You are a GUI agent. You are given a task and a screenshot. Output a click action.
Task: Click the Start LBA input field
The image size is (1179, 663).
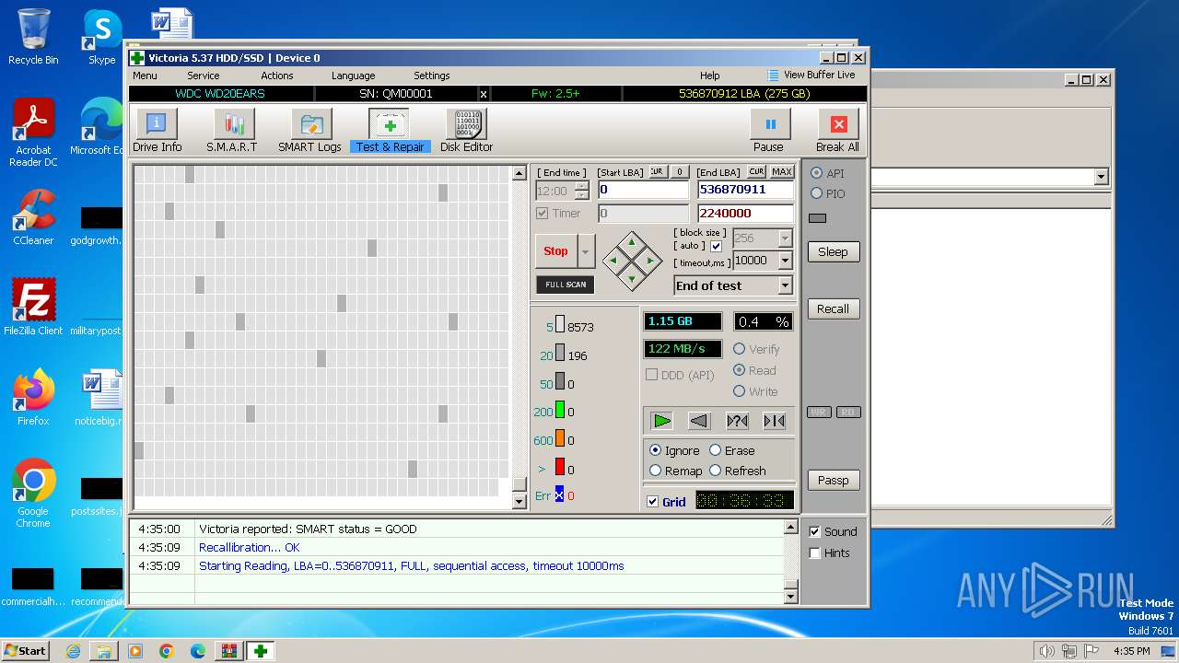point(643,190)
